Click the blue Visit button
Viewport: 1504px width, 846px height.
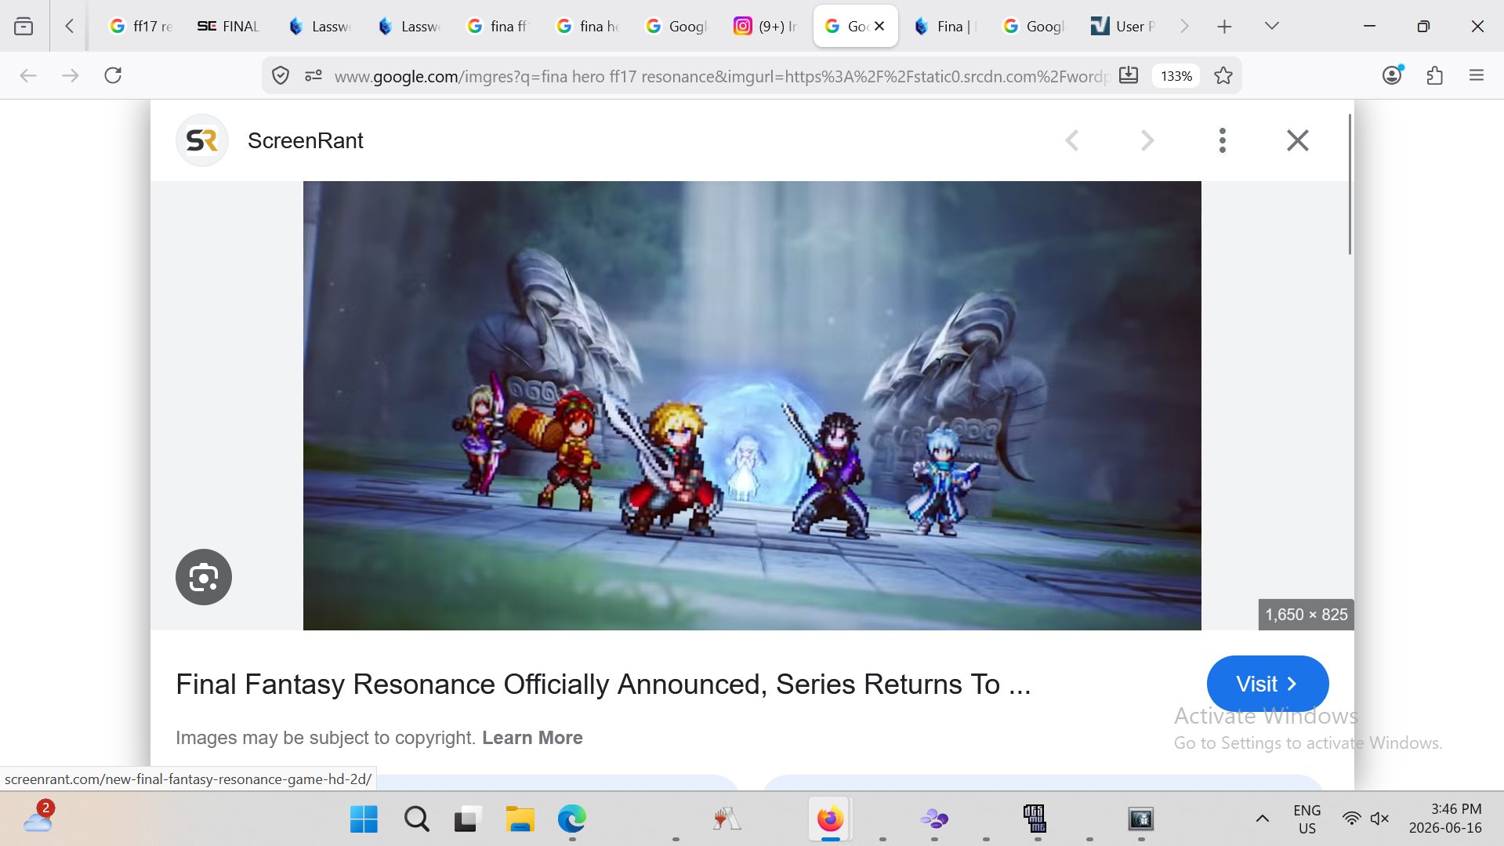[x=1267, y=684]
